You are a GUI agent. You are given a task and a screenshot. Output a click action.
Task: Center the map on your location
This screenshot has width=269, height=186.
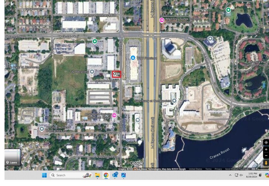click(x=266, y=142)
